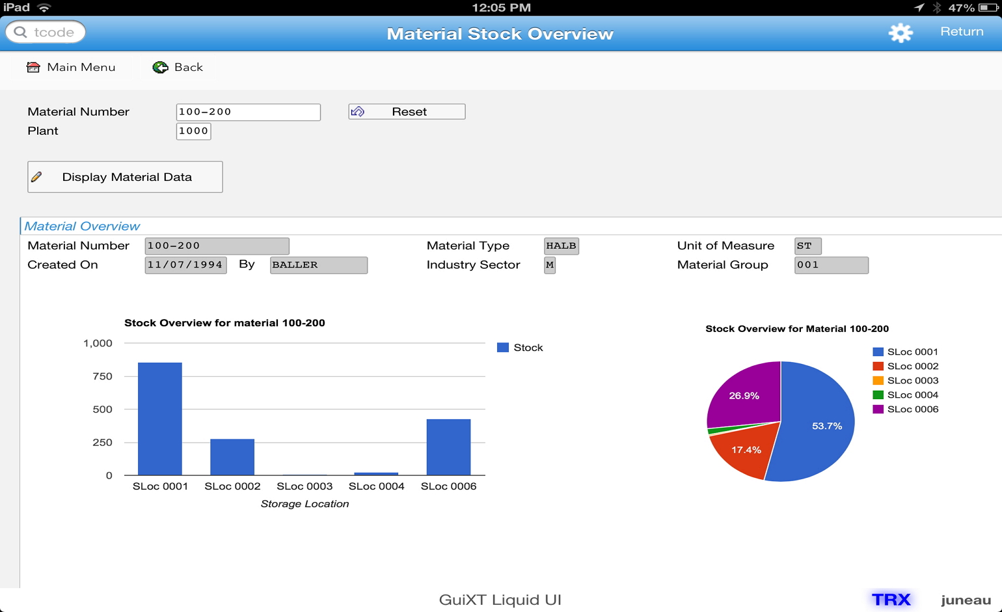The image size is (1002, 612).
Task: Click the juneau label in the footer
Action: point(966,600)
